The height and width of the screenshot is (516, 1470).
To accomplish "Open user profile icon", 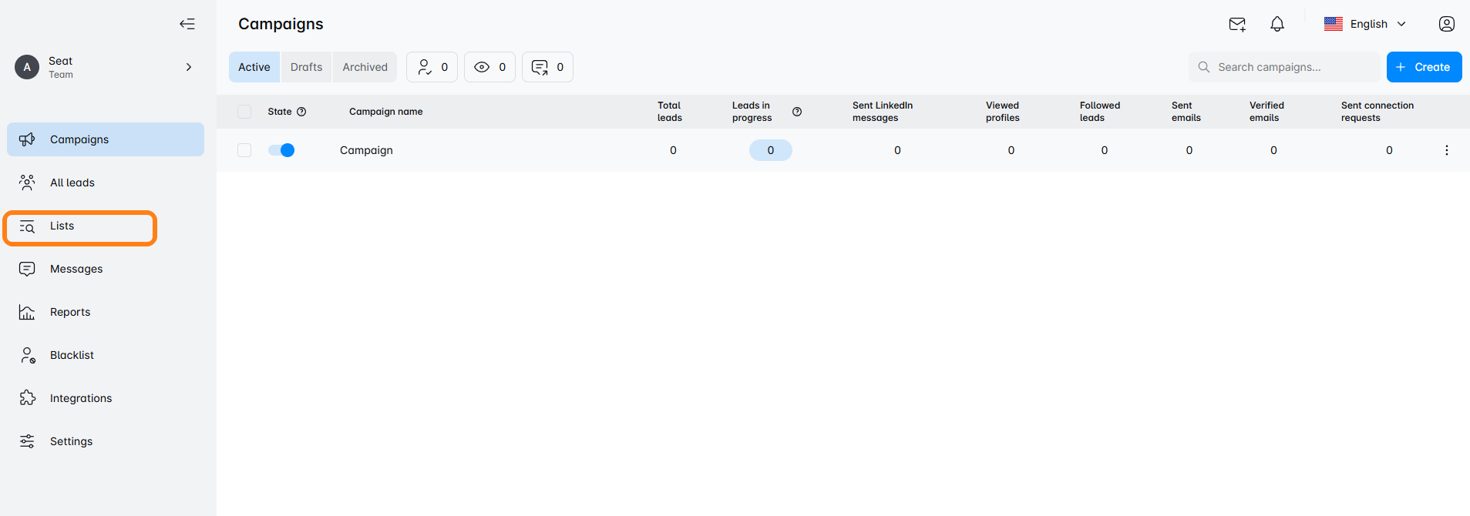I will pos(1446,24).
